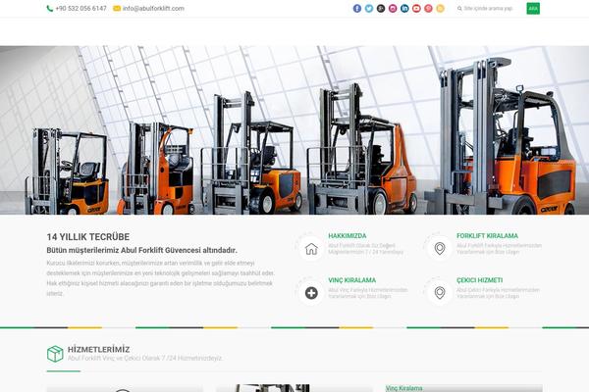Viewport: 589px width, 392px height.
Task: Open the Twitter social icon
Action: coord(369,8)
